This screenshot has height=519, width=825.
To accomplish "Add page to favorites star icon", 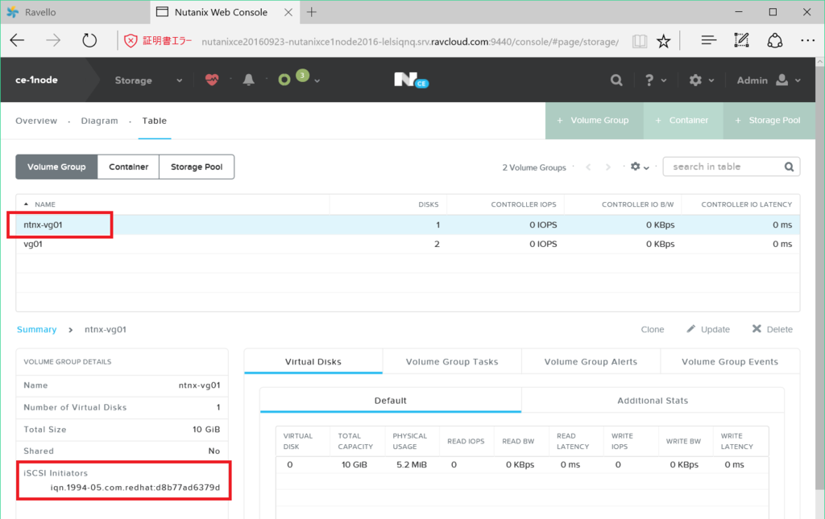I will pos(664,41).
